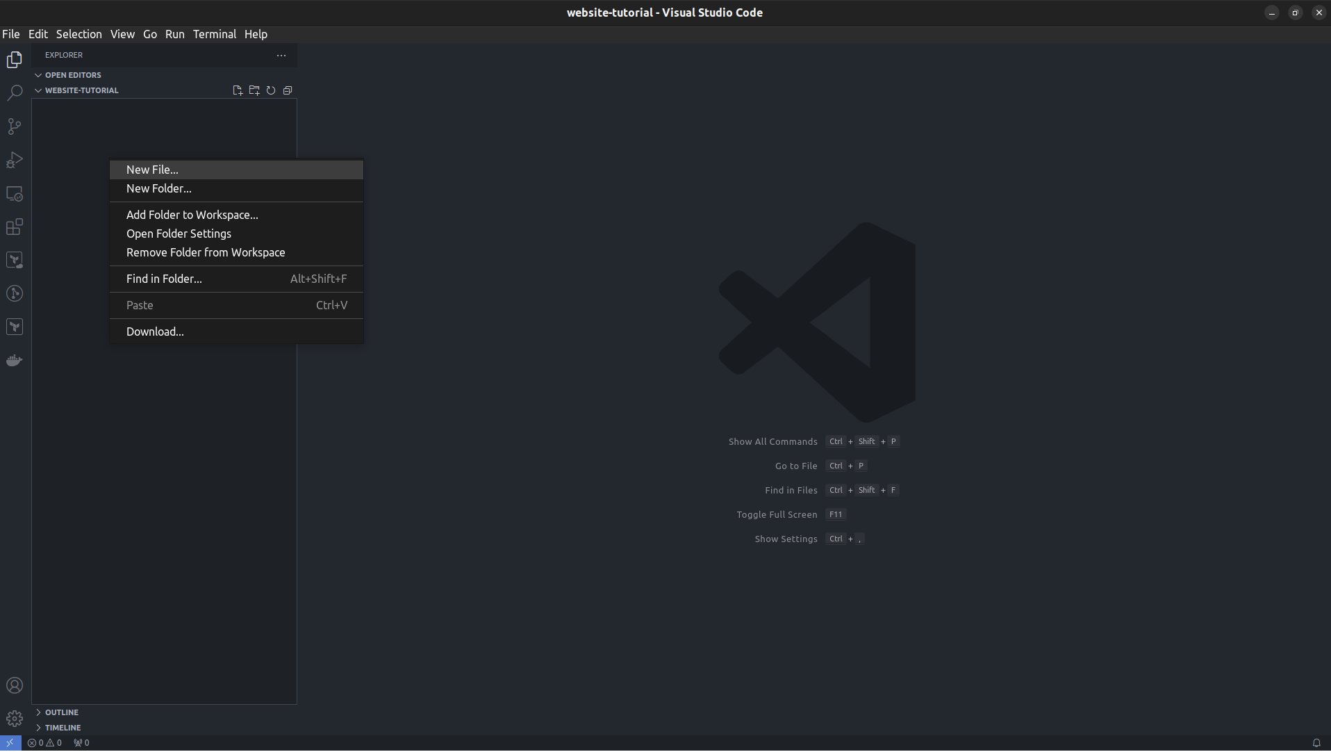The width and height of the screenshot is (1331, 752).
Task: Choose Download... from context menu
Action: [x=236, y=332]
